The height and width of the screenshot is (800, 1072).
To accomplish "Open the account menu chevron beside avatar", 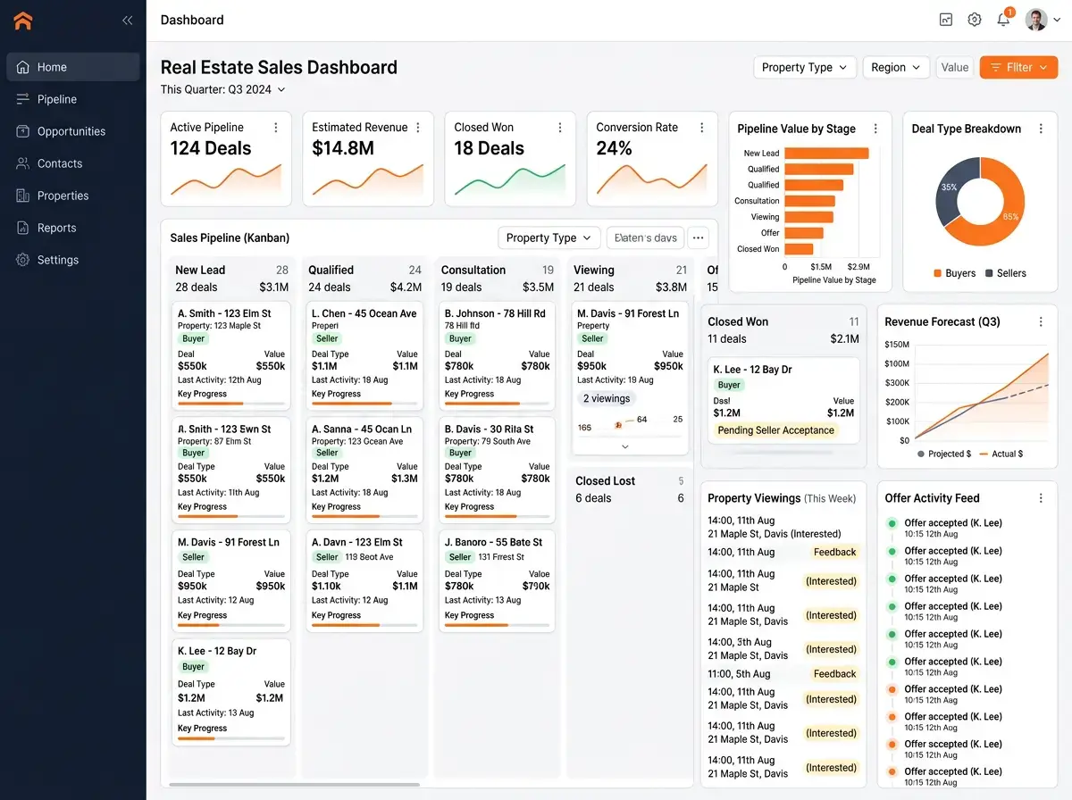I will coord(1057,21).
